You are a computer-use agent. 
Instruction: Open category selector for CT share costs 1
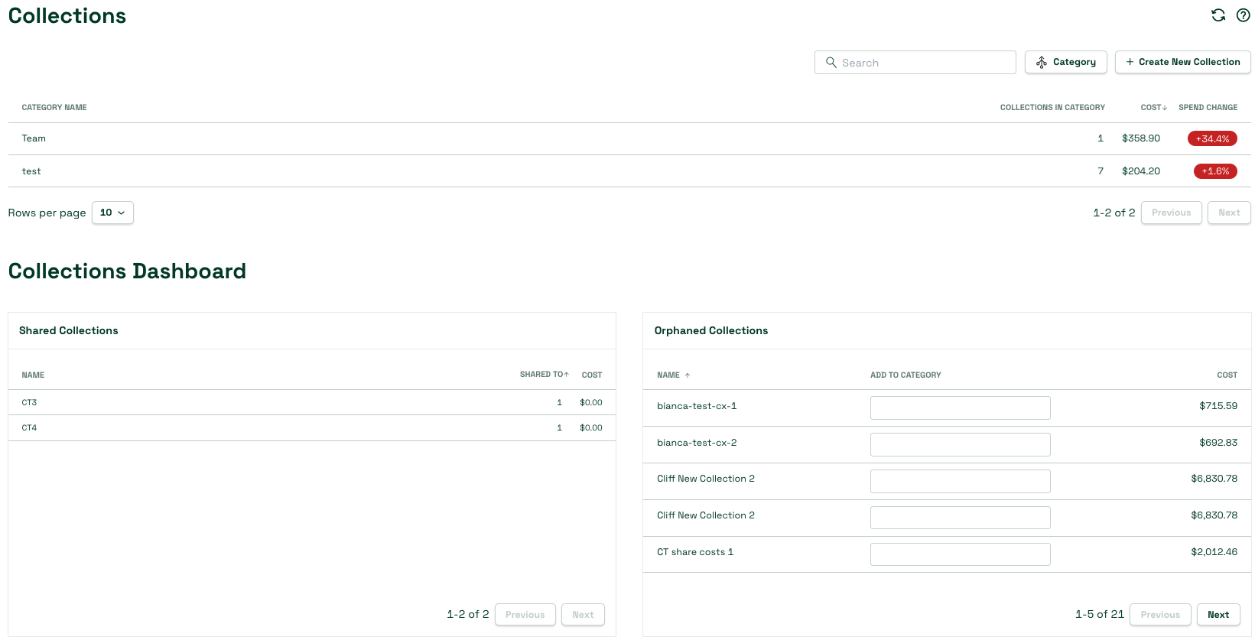coord(960,554)
